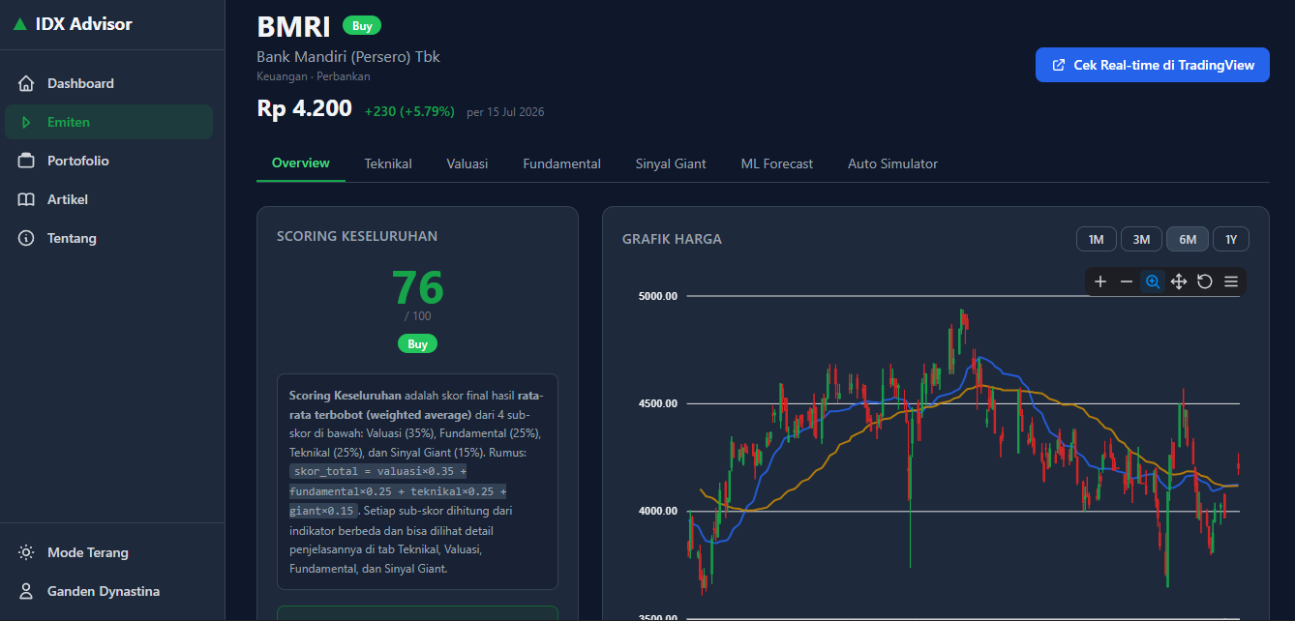
Task: Go to Portofolio in the sidebar
Action: point(108,161)
